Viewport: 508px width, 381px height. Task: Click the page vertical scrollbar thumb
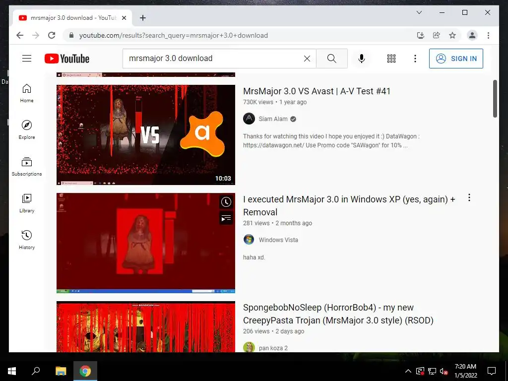tap(495, 99)
